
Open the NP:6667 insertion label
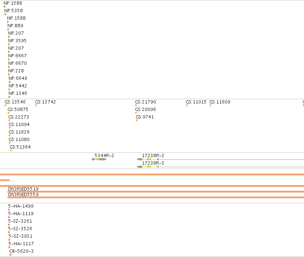point(18,56)
